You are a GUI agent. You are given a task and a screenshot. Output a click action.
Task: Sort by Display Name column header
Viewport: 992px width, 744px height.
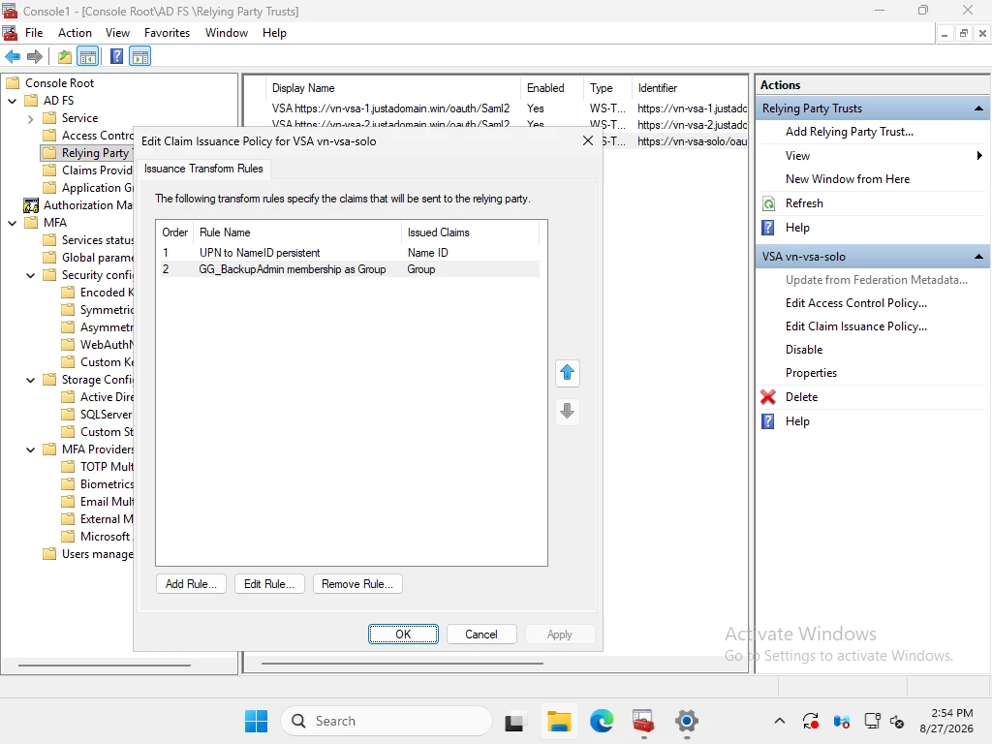click(x=393, y=88)
